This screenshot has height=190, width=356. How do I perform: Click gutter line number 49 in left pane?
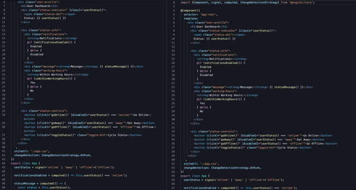4,184
